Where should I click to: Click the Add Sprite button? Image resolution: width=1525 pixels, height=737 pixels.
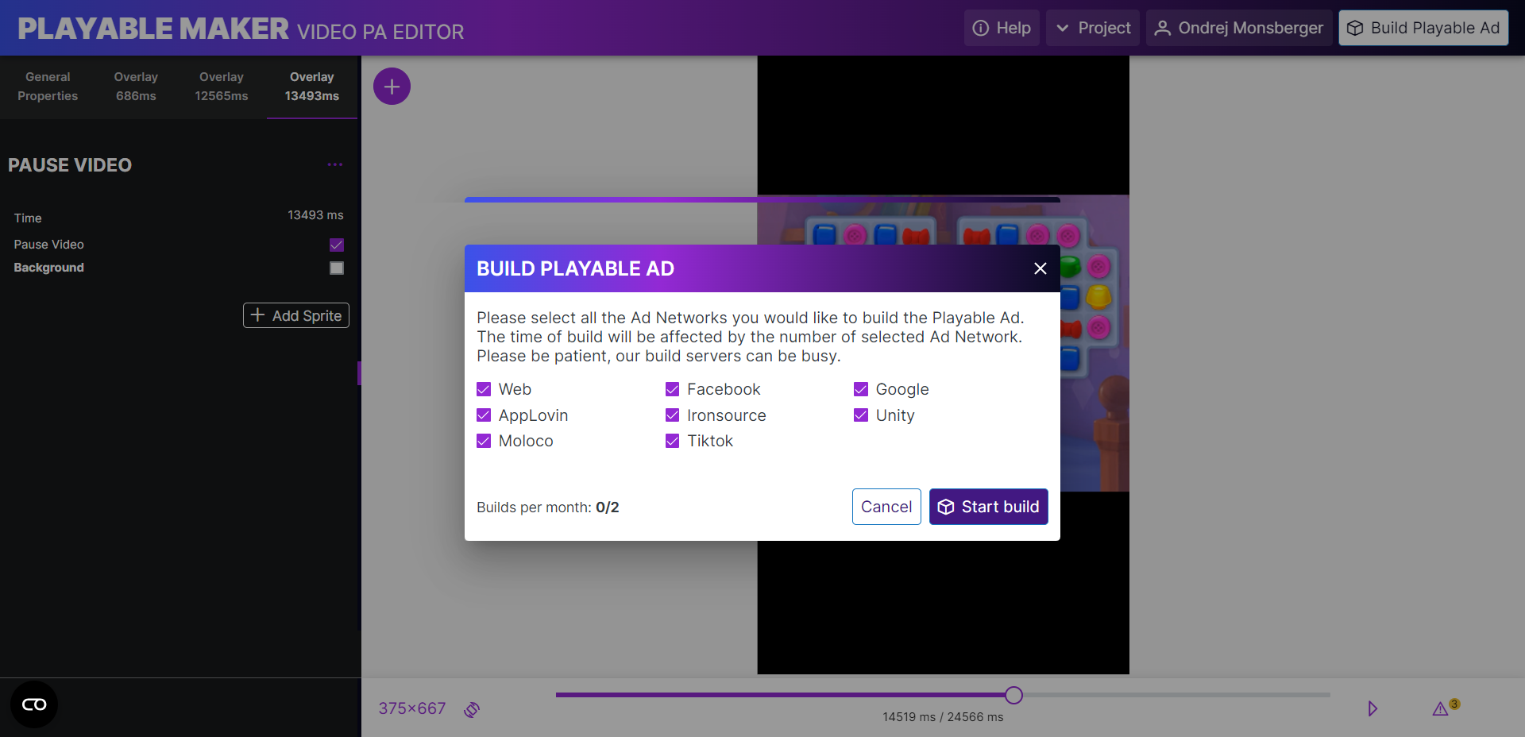pos(296,315)
